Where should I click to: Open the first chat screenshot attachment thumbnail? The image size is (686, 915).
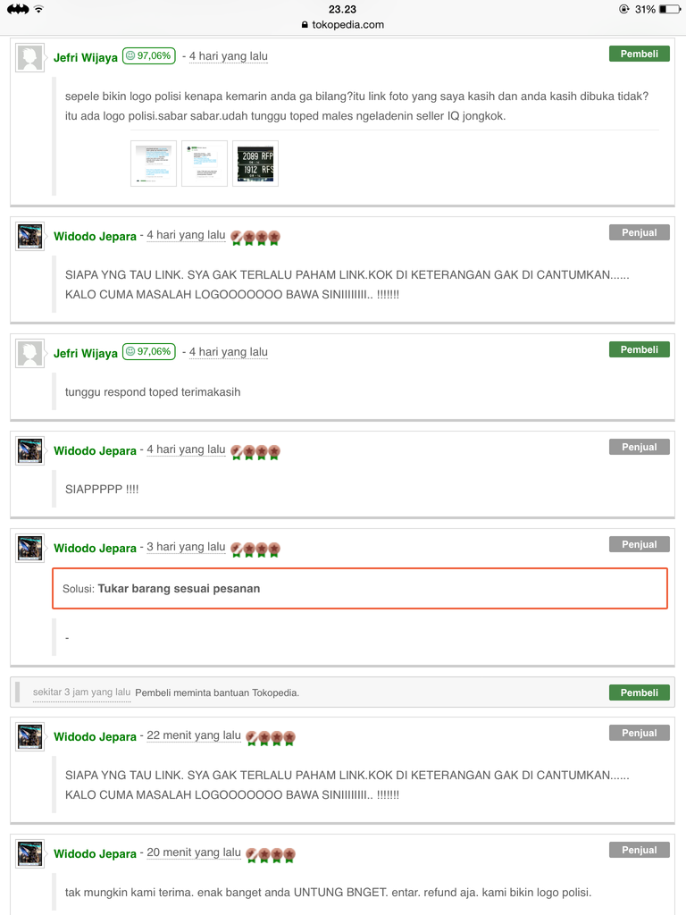(x=154, y=164)
